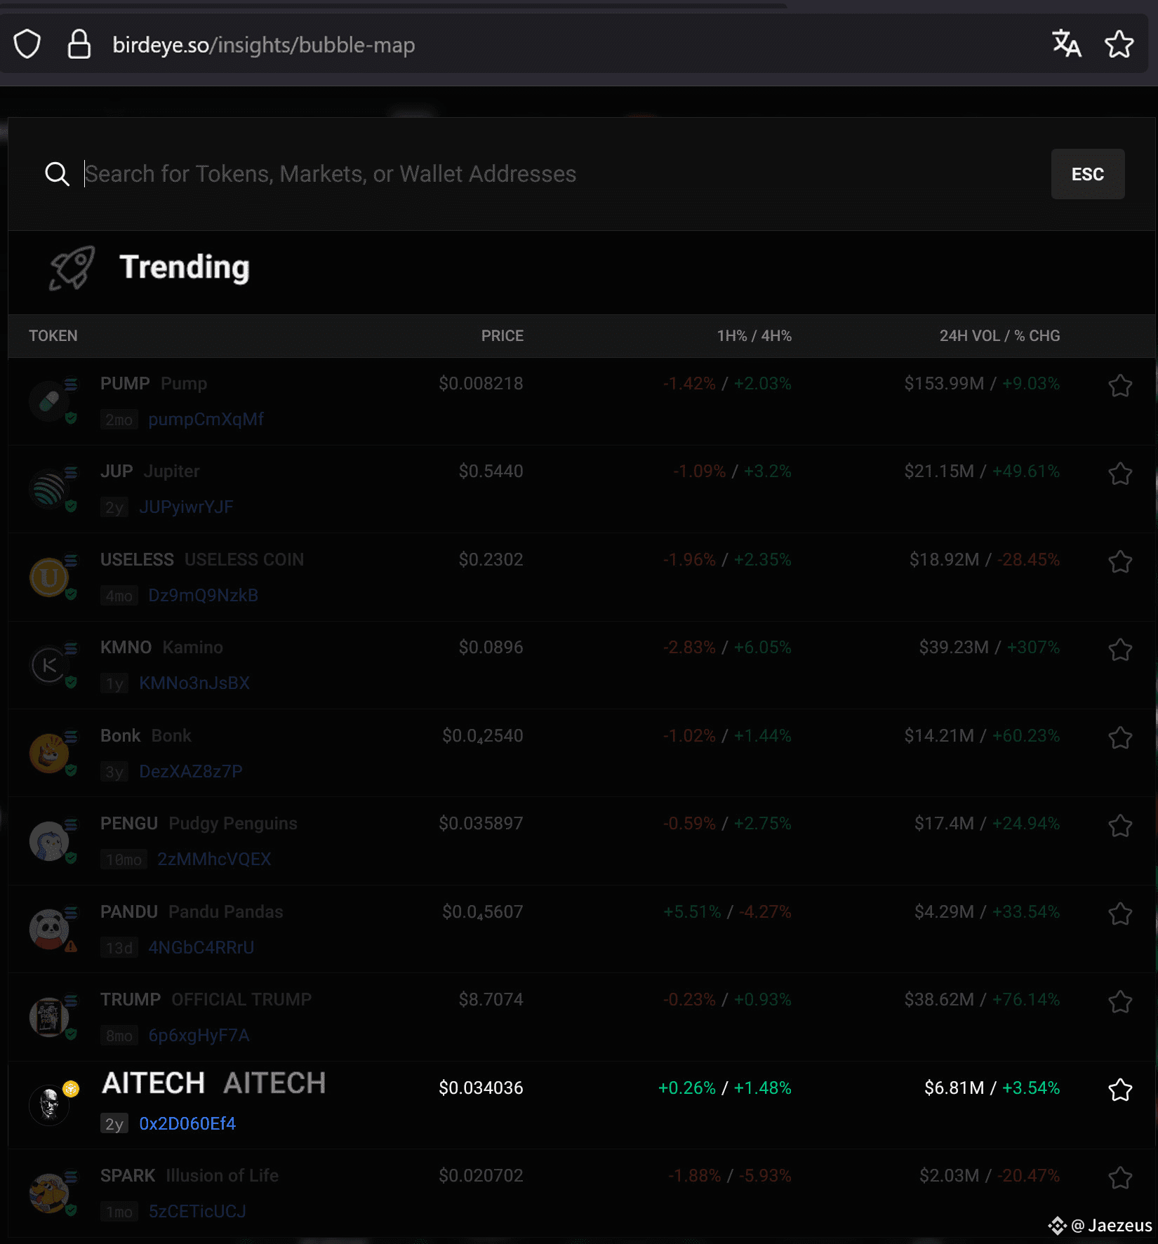Click the Trending heading
Image resolution: width=1158 pixels, height=1244 pixels.
pos(185,267)
